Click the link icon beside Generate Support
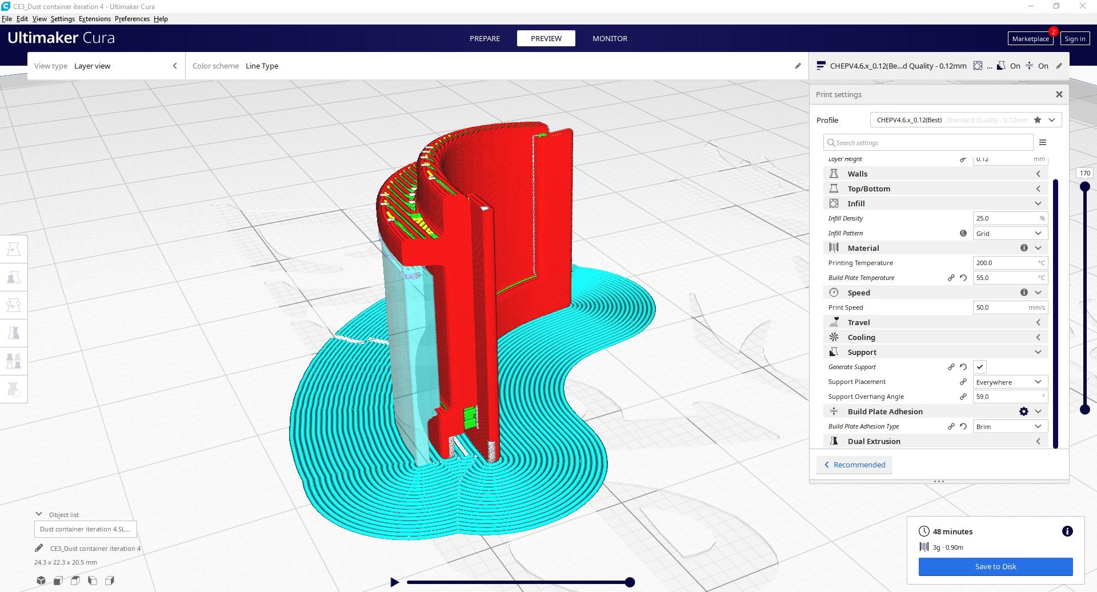1097x592 pixels. 951,367
